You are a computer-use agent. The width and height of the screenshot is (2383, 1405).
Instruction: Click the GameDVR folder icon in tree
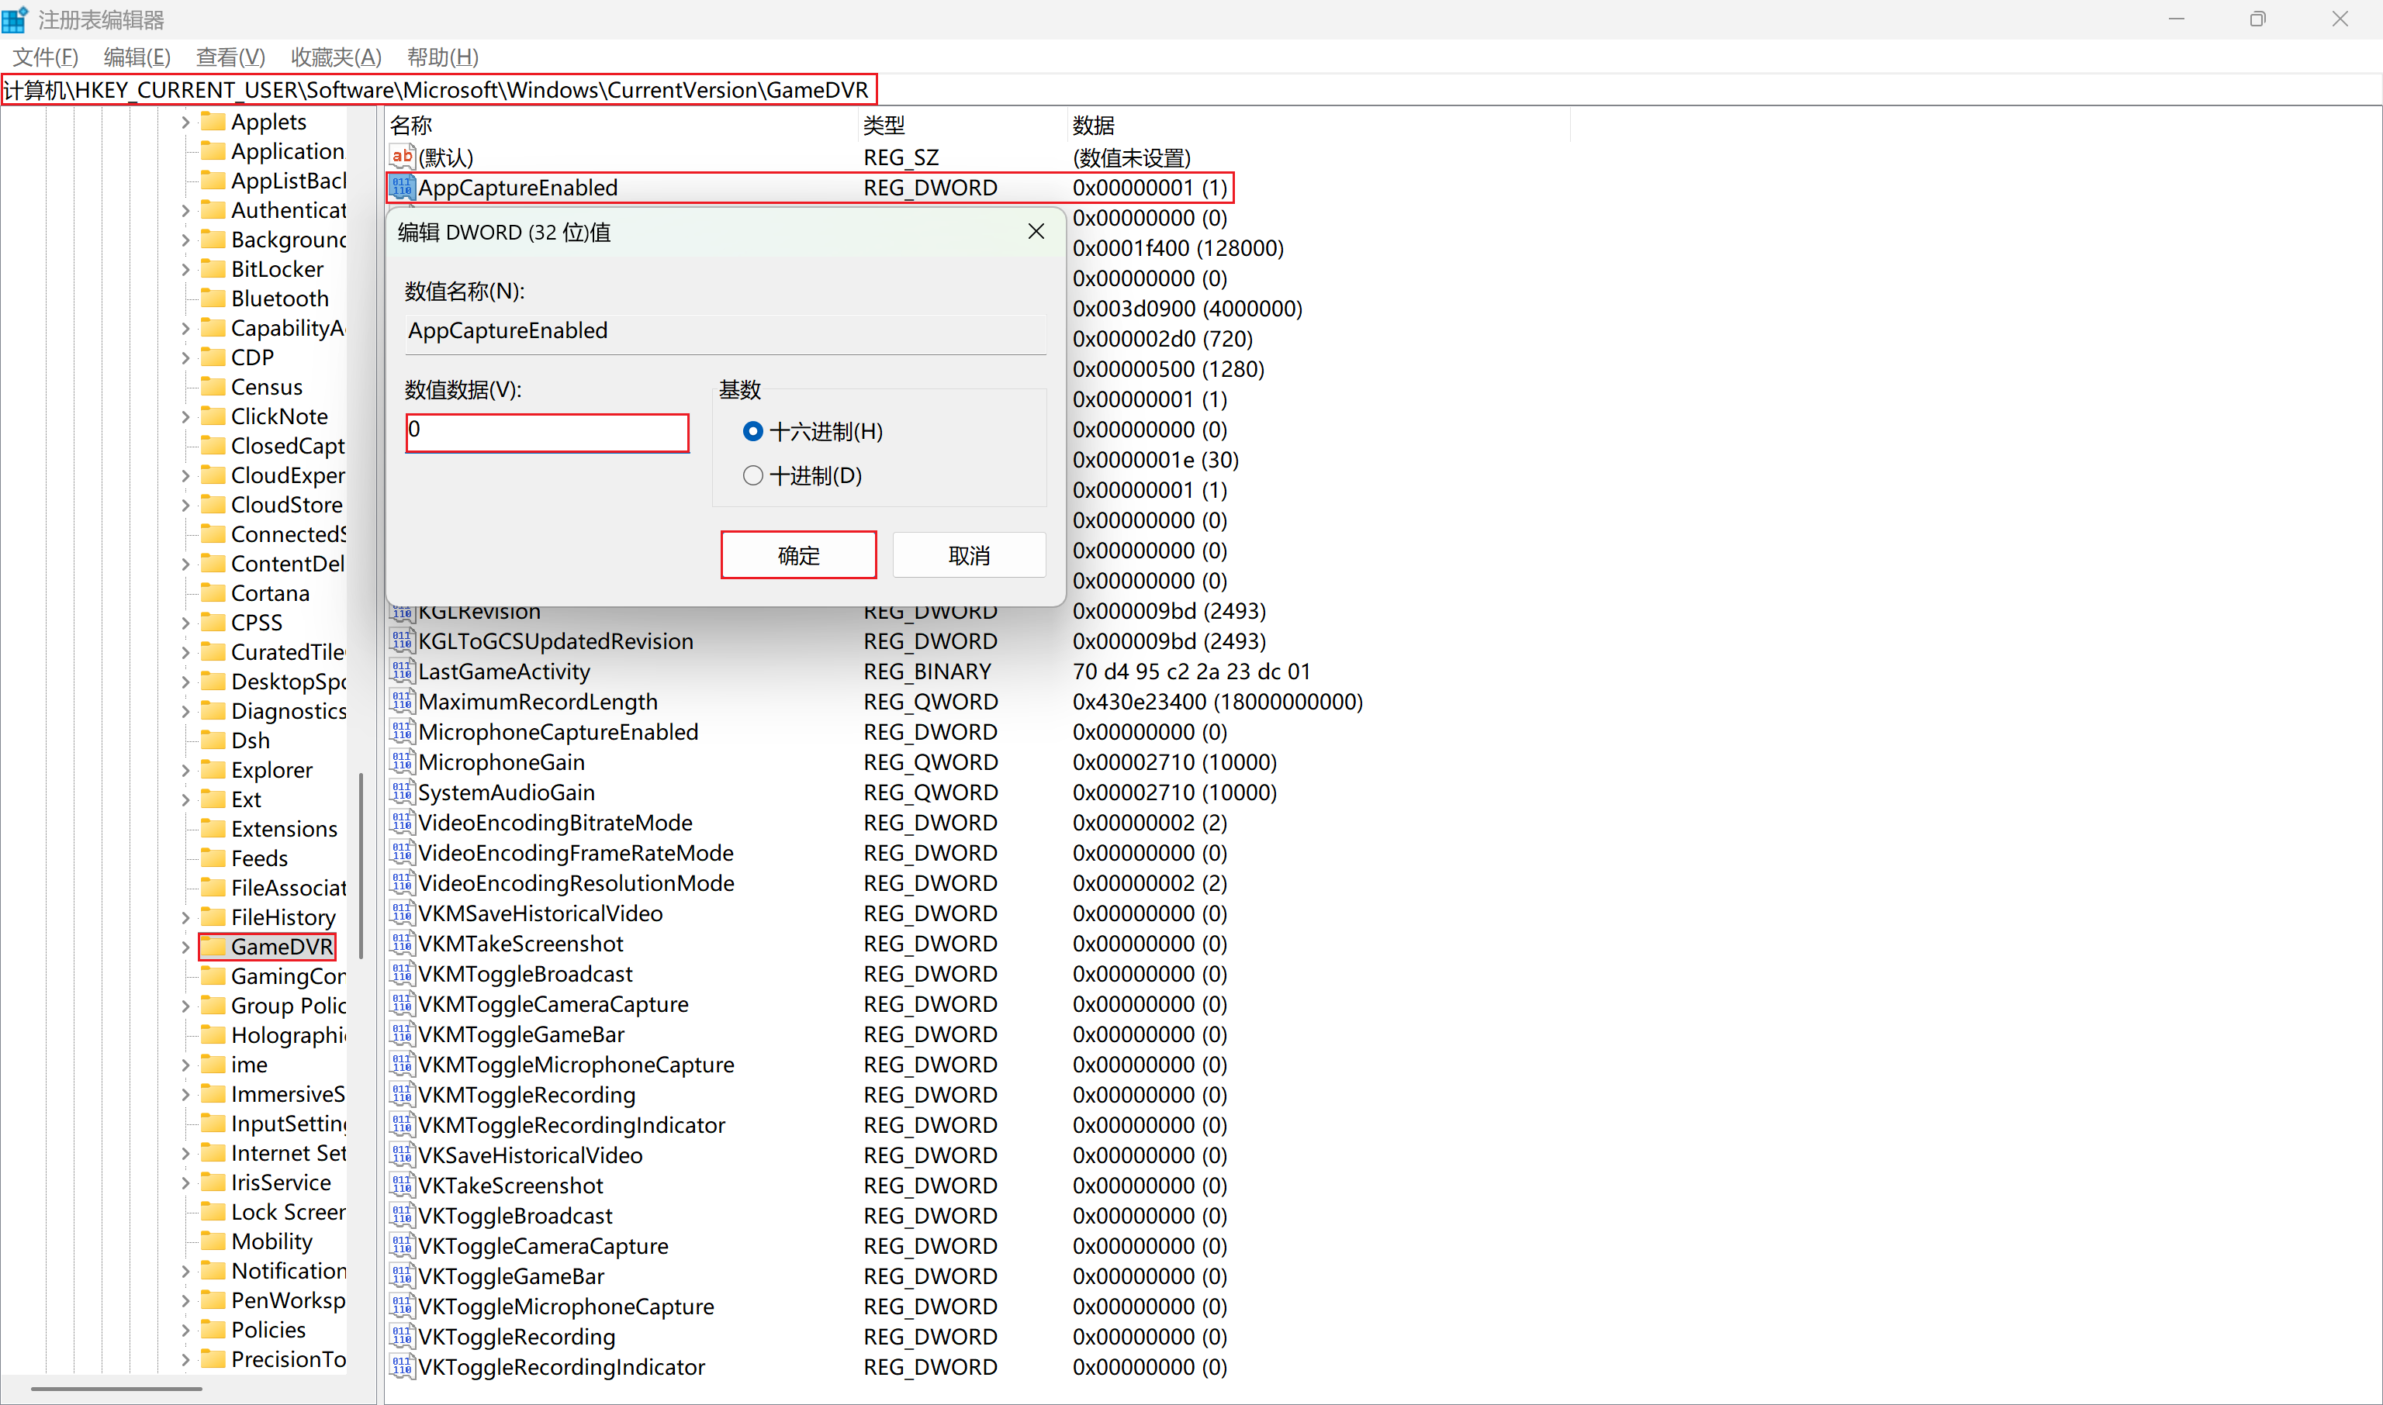pyautogui.click(x=215, y=947)
